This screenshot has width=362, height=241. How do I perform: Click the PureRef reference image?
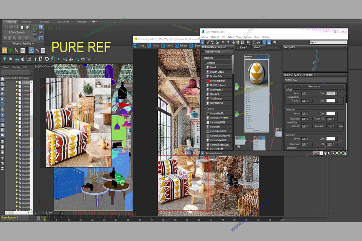coord(79,123)
